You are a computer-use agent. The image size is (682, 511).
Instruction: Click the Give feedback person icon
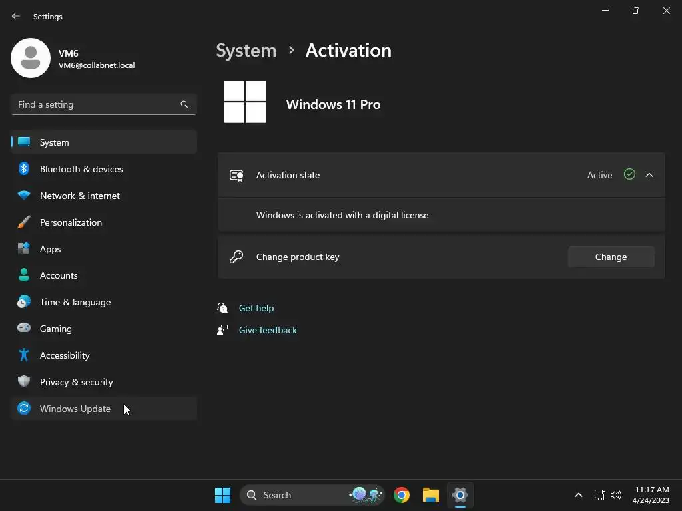[222, 330]
